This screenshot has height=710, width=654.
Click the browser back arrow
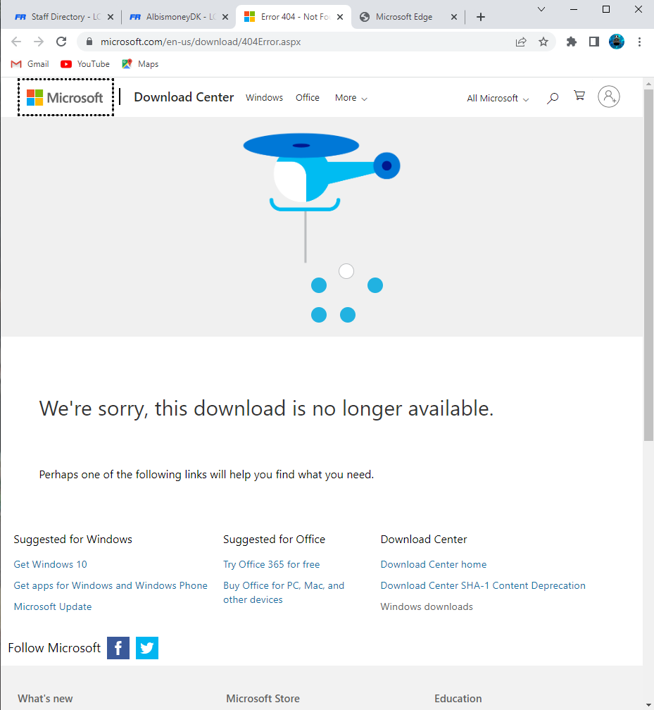16,42
